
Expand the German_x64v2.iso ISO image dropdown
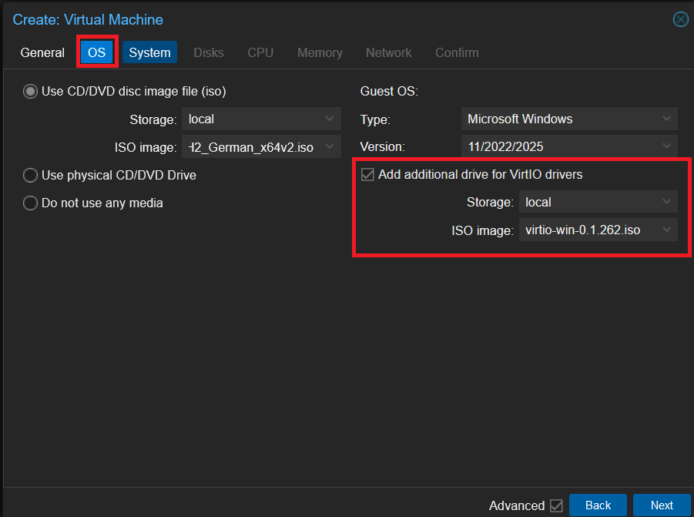click(x=261, y=147)
